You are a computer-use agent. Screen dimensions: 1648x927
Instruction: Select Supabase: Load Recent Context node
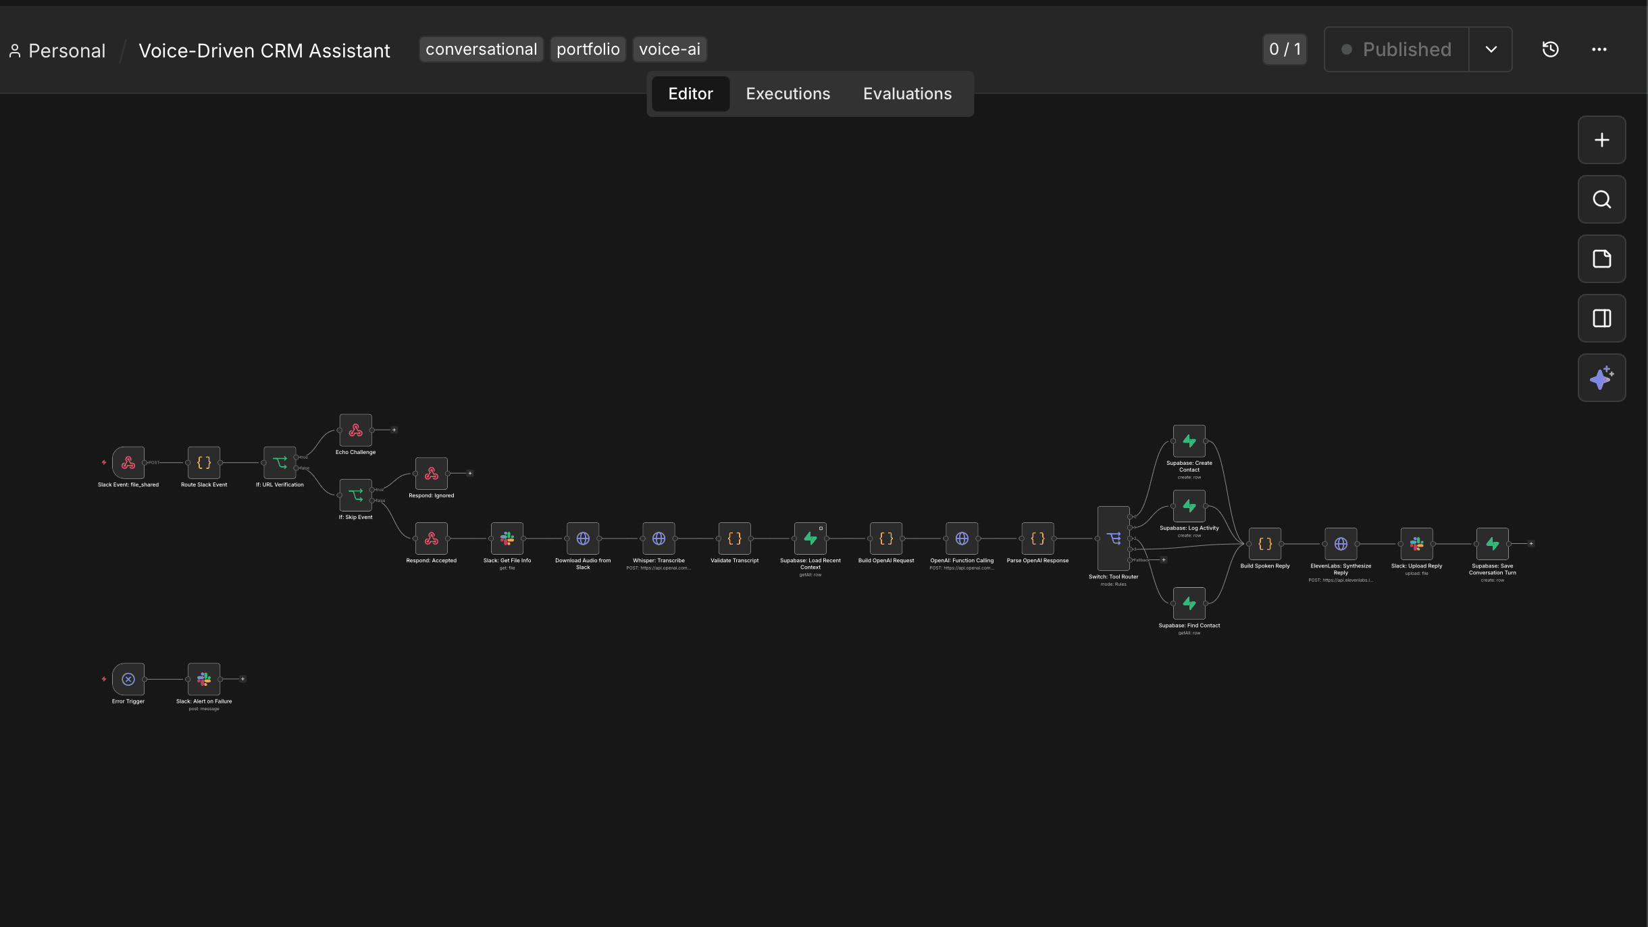pos(810,538)
